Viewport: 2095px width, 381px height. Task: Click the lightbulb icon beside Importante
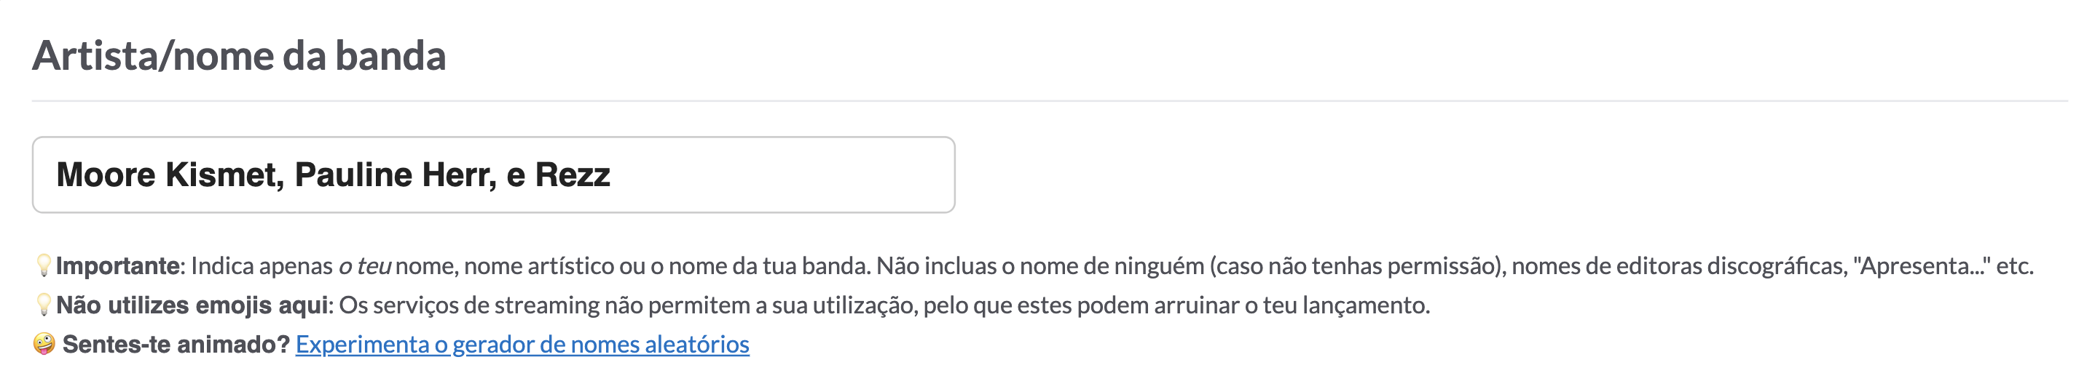click(x=44, y=265)
